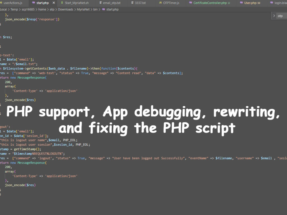Click the PHP icon on start.php tab

pyautogui.click(x=34, y=3)
